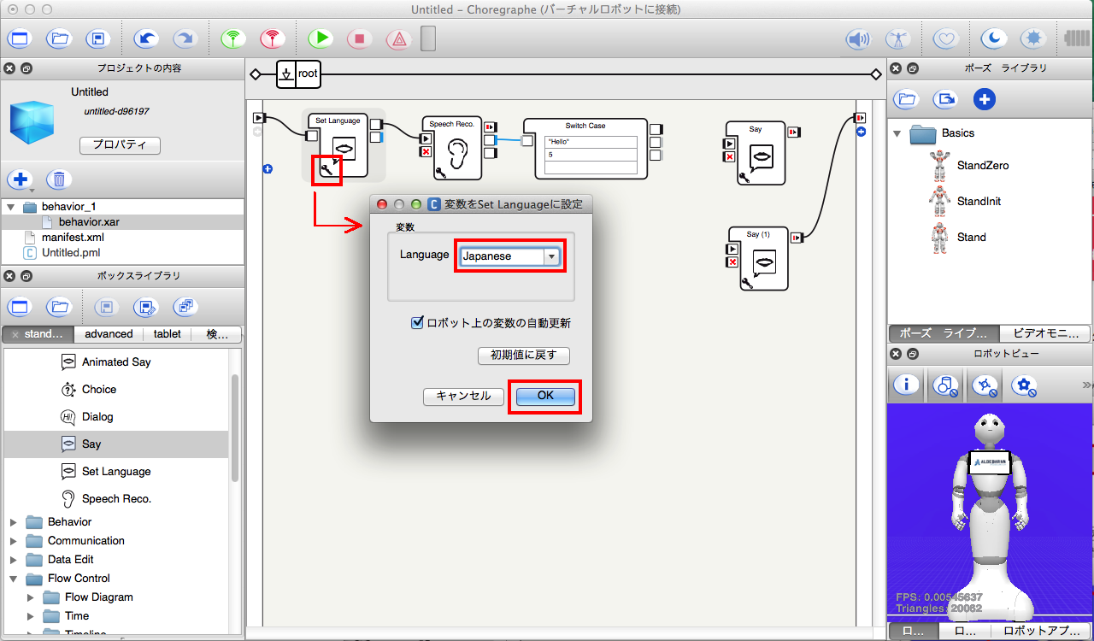Viewport: 1094px width, 641px height.
Task: Put robot to rest with moon icon
Action: click(993, 38)
